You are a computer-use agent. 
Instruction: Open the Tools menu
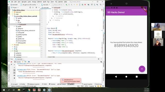click(52, 2)
